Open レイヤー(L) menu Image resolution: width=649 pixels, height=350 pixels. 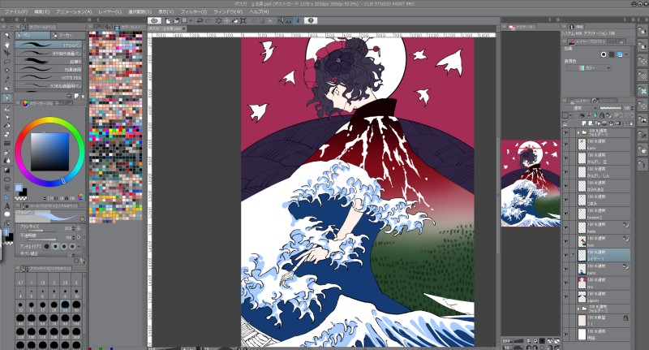(110, 11)
